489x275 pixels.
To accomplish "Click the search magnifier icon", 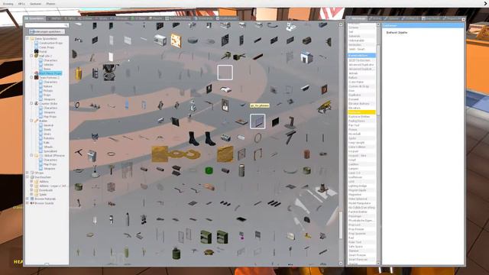I will pos(66,25).
